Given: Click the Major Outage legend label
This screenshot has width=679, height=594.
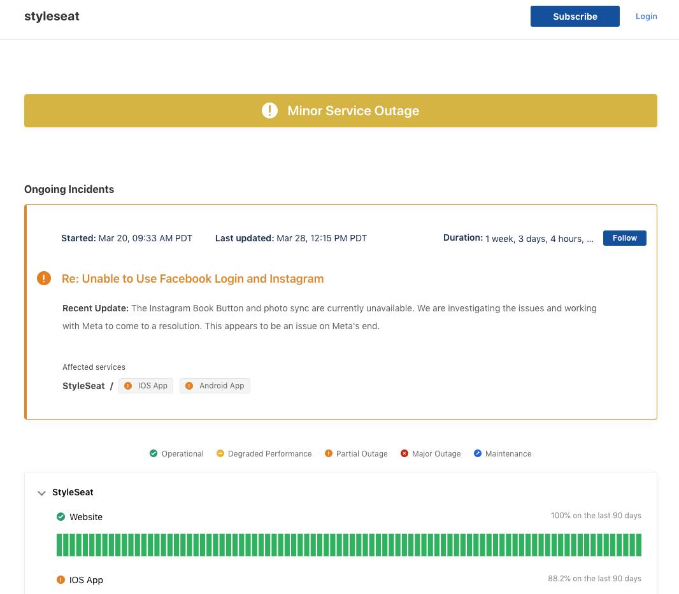Looking at the screenshot, I should coord(436,454).
